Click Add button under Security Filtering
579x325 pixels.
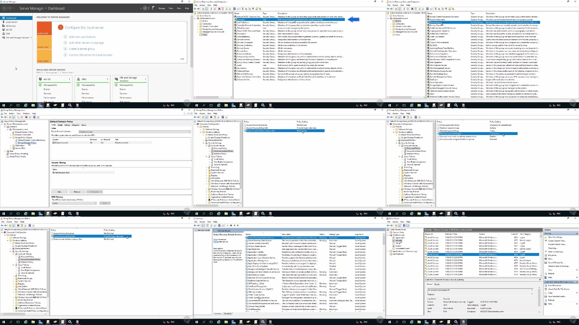pos(59,192)
